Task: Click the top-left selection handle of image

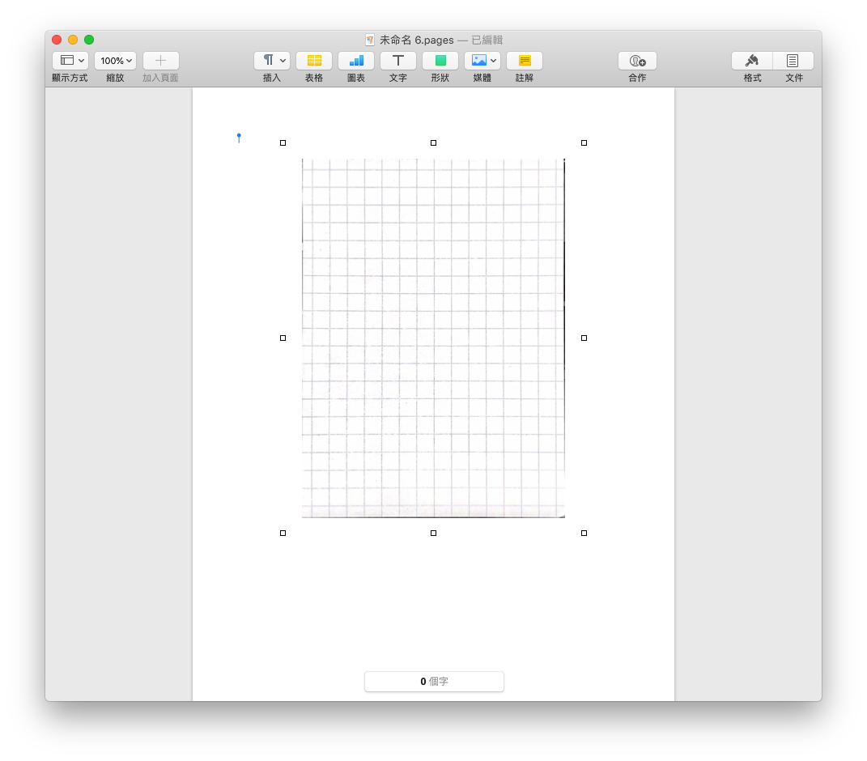Action: click(x=283, y=143)
